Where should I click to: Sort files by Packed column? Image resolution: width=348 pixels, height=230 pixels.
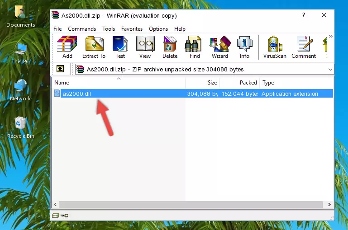pos(239,83)
